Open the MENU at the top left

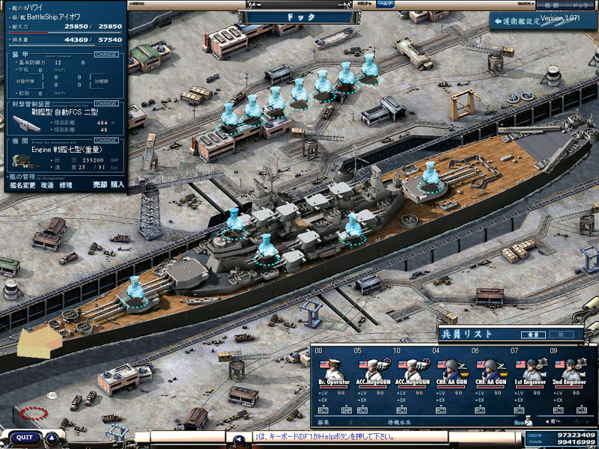coord(136,4)
